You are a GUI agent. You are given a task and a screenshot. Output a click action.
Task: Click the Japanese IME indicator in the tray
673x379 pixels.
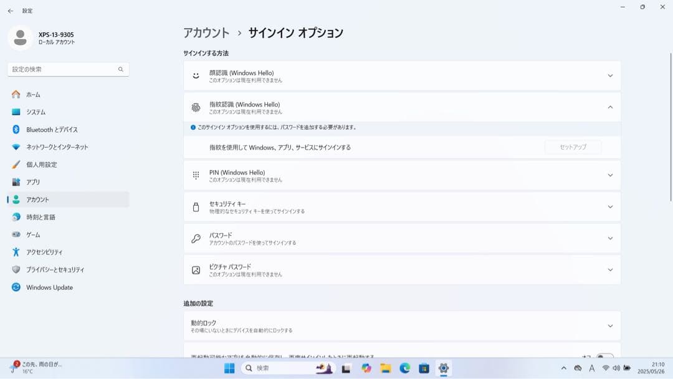coord(592,368)
